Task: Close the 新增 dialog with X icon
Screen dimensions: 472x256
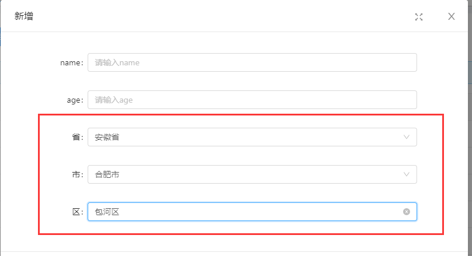Action: point(452,16)
